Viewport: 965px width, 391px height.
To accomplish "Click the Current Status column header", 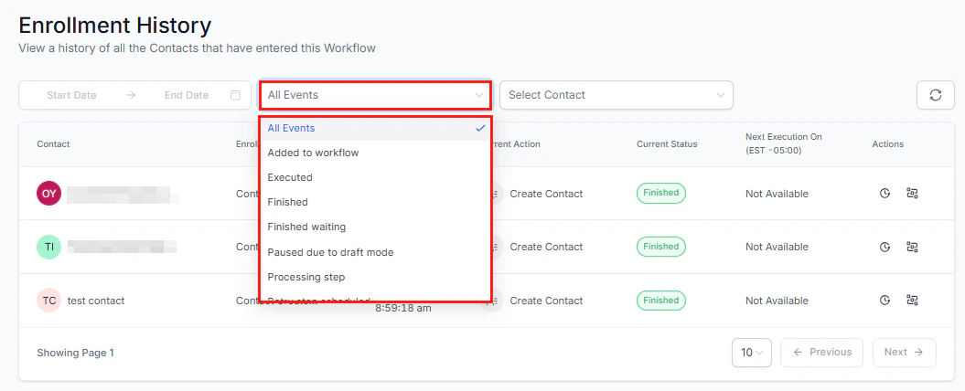I will click(667, 143).
